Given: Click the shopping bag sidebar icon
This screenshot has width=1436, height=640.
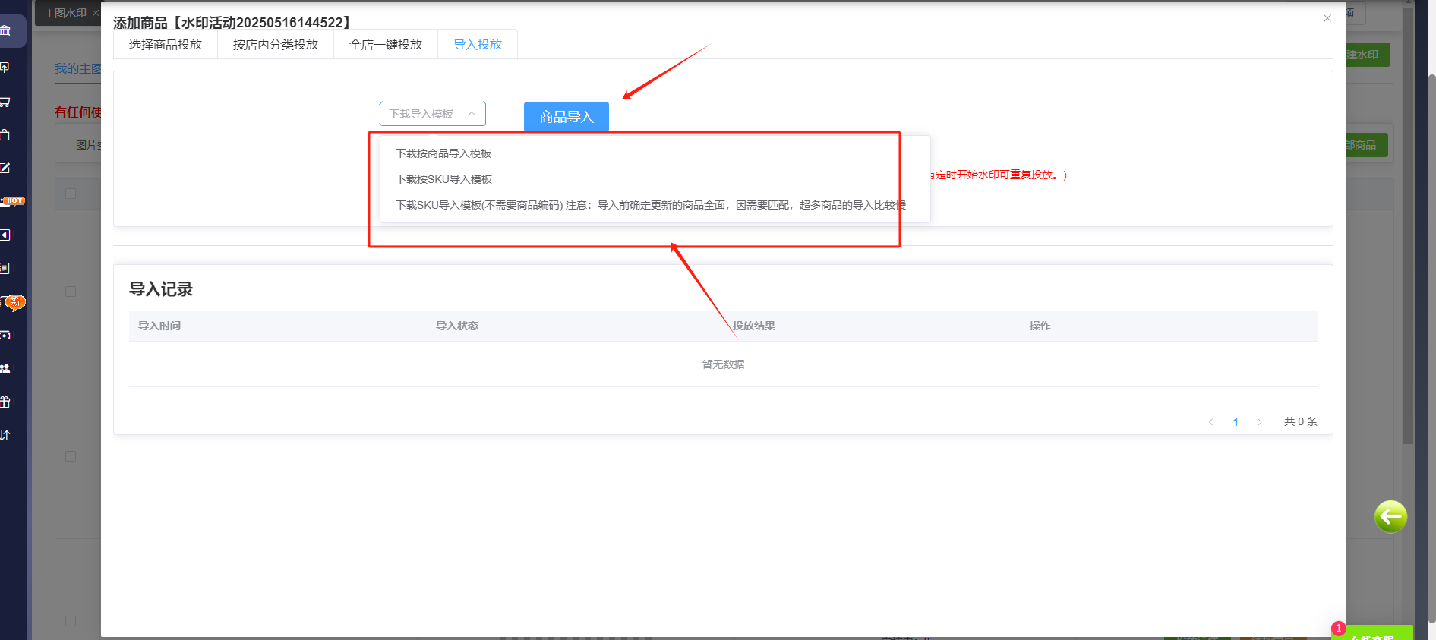Looking at the screenshot, I should click(x=5, y=135).
